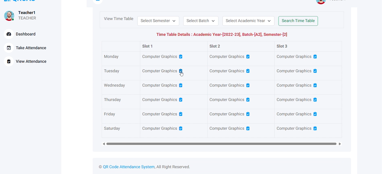Click the Teacher1 profile avatar in sidebar

click(9, 15)
